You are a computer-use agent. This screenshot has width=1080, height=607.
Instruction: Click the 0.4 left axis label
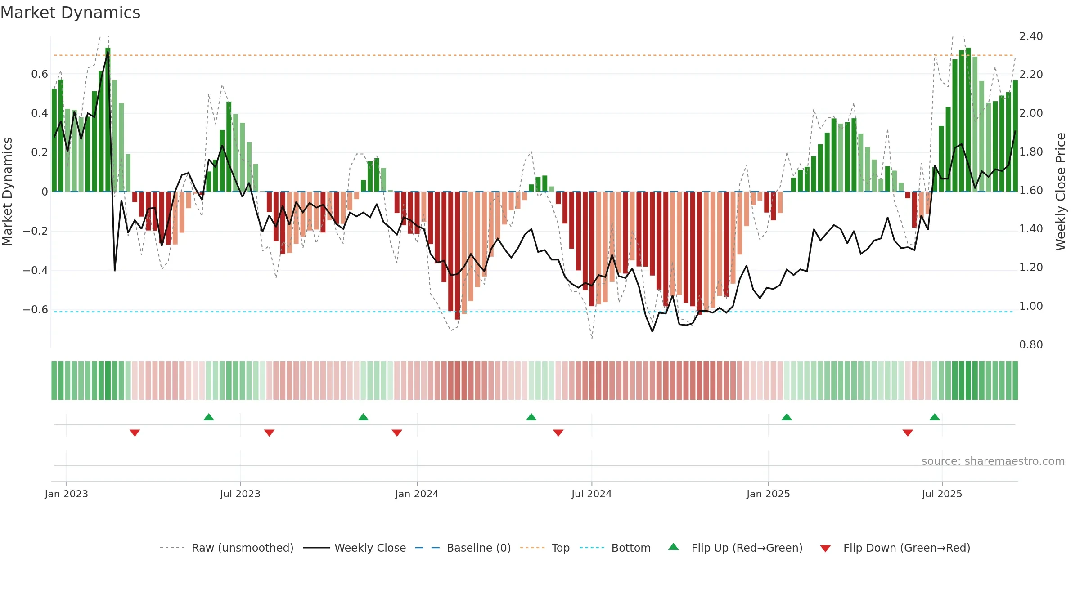click(x=40, y=113)
